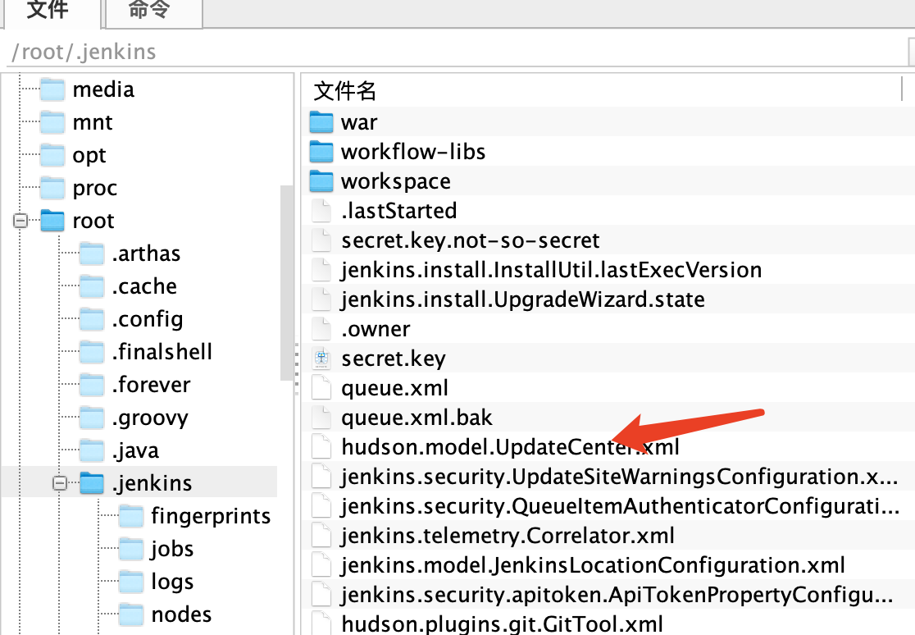Select jenkins.install.InstallUtil.lastExecVersion file
This screenshot has height=635, width=915.
(552, 270)
